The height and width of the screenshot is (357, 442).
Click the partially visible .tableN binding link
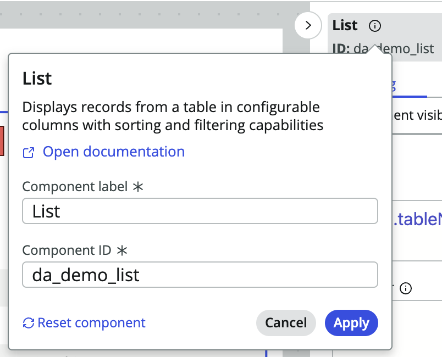pos(417,220)
